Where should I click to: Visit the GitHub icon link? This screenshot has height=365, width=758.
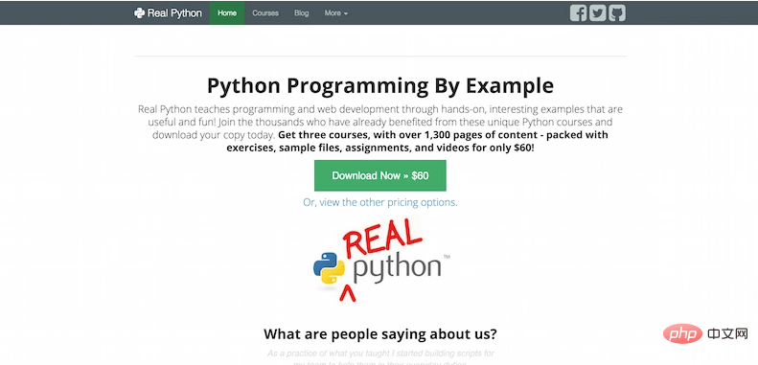pos(617,13)
